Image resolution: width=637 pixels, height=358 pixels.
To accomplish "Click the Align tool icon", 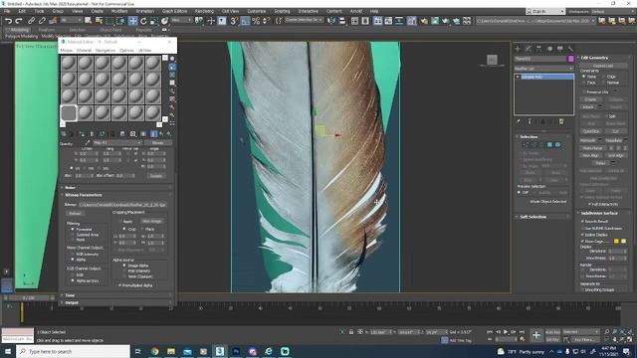I will pos(342,21).
